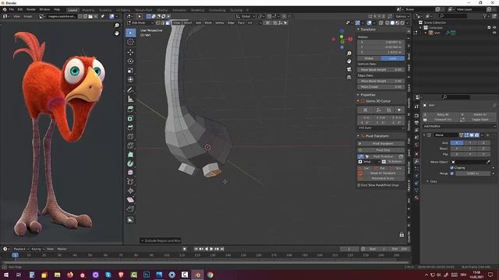Toggle Mirror Flip Z button

click(x=483, y=154)
